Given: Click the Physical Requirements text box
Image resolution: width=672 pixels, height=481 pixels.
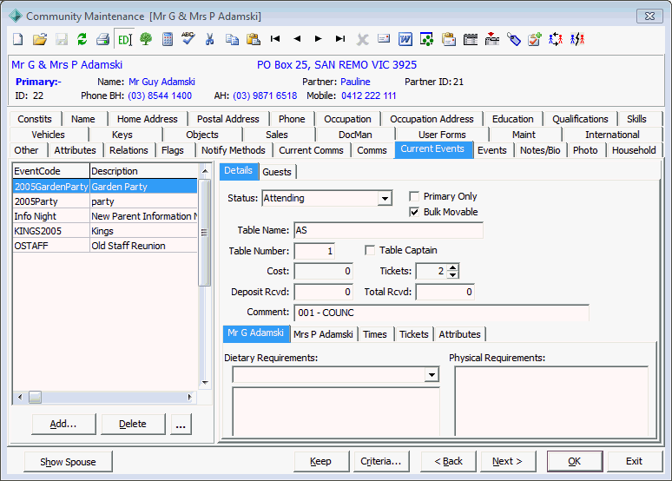Looking at the screenshot, I should (551, 401).
